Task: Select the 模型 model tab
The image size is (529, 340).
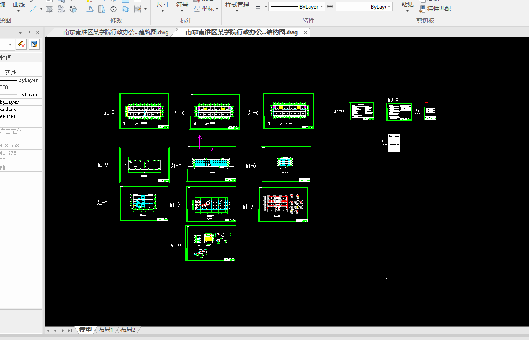Action: coord(86,330)
